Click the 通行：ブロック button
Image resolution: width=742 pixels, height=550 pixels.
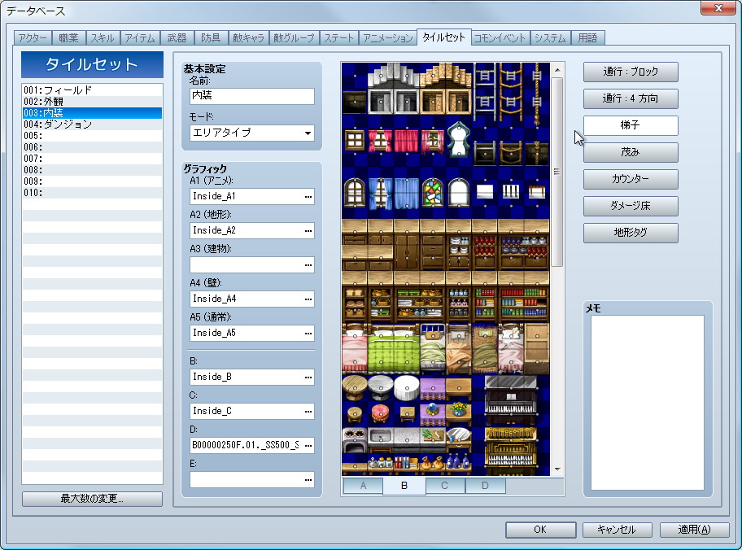point(631,72)
